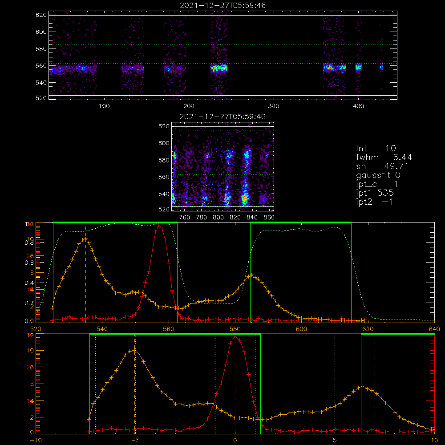Select the 'fwhm 6.44' readout line
Image resolution: width=445 pixels, height=445 pixels.
click(x=384, y=157)
